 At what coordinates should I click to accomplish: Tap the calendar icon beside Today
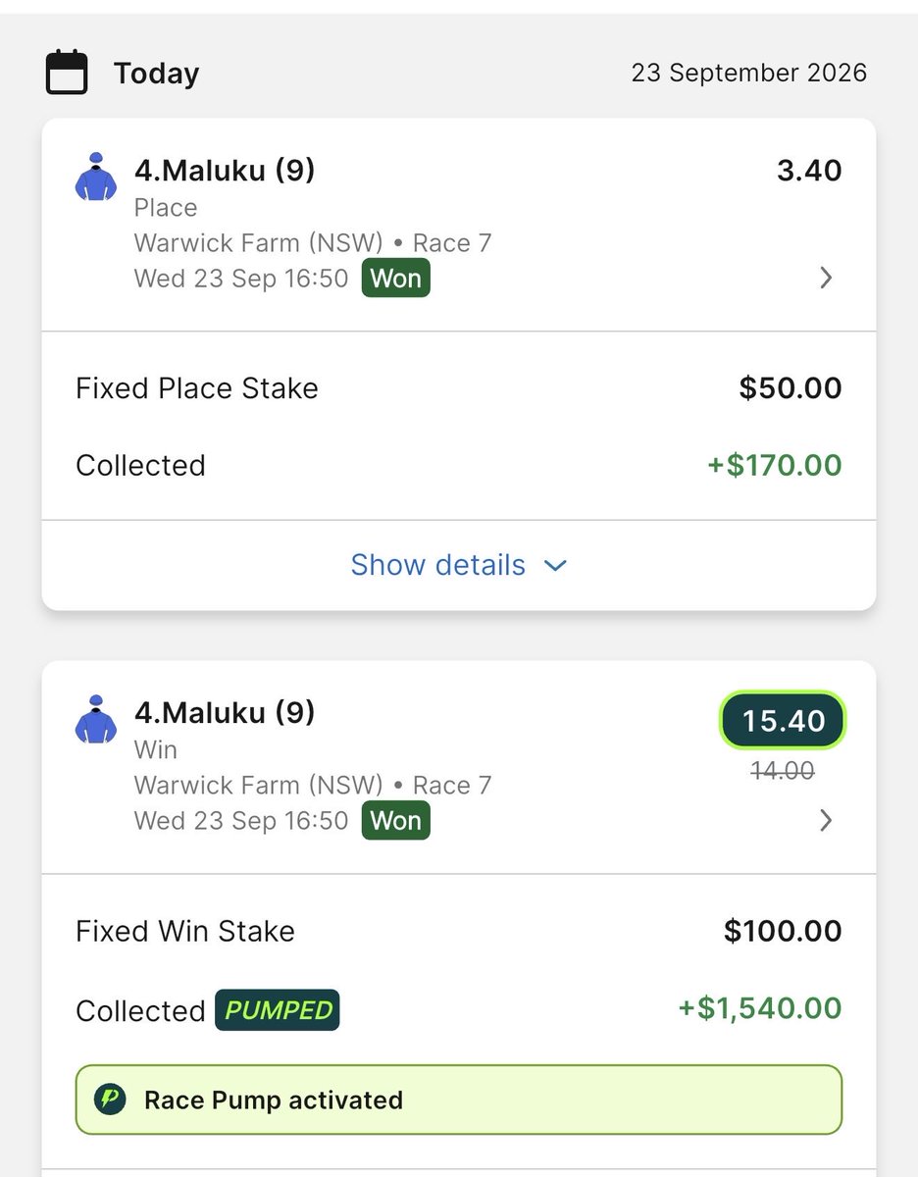coord(67,74)
